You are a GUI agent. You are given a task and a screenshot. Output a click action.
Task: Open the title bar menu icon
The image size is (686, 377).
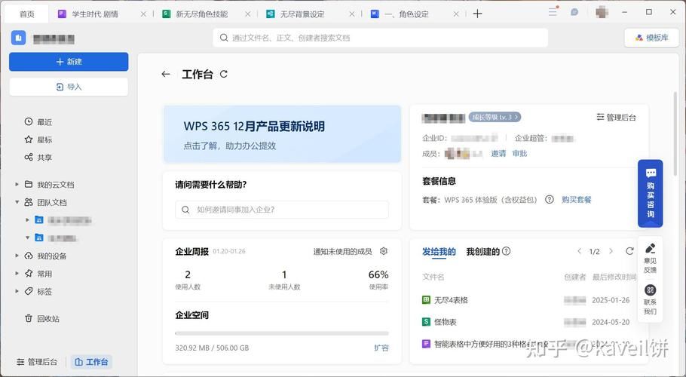coord(553,12)
